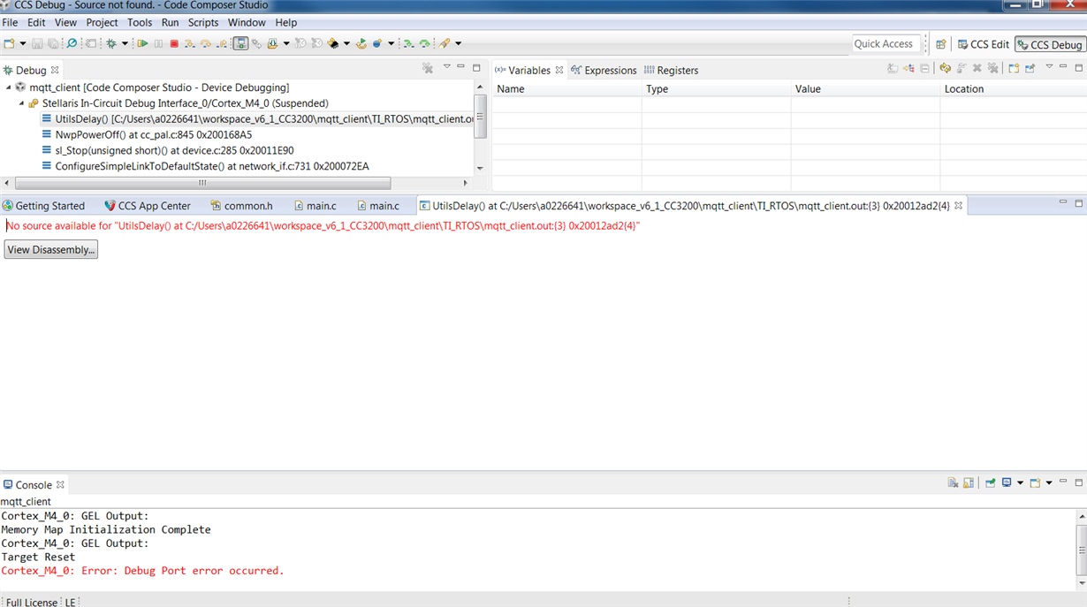The image size is (1087, 607).
Task: Click the red Terminate button
Action: [174, 43]
